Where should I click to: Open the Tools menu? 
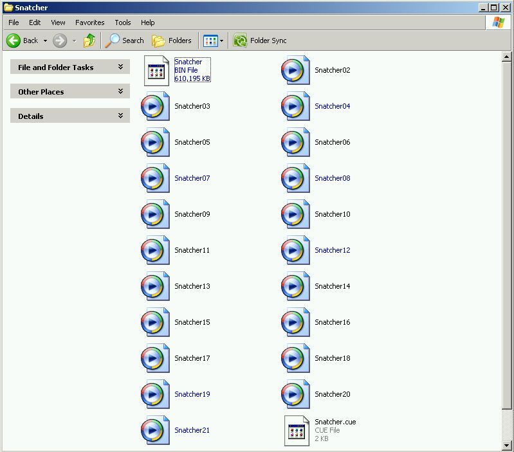[x=122, y=23]
